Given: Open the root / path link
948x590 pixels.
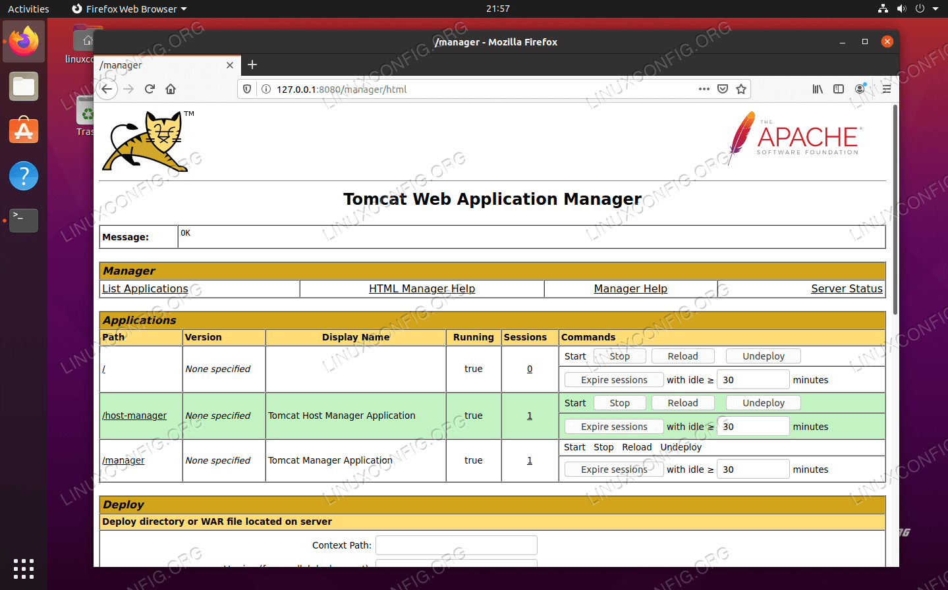Looking at the screenshot, I should 104,369.
